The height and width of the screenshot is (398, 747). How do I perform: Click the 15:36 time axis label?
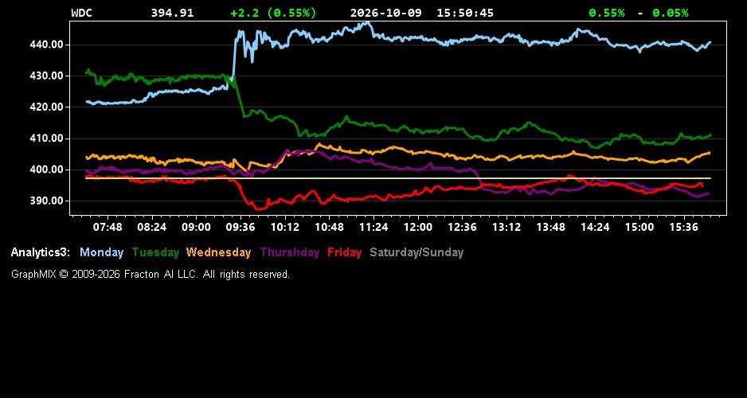point(683,227)
